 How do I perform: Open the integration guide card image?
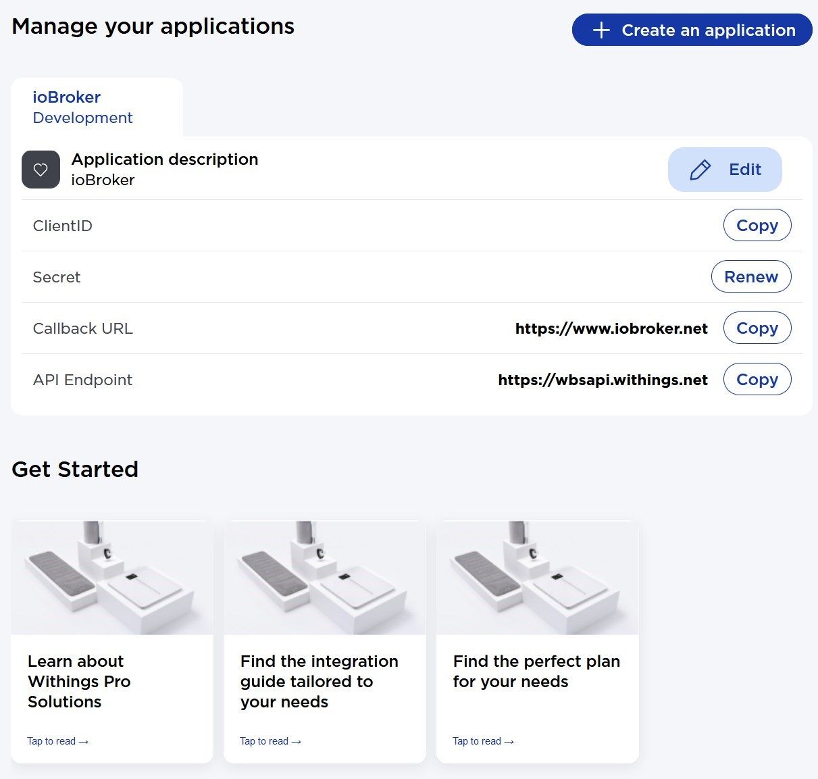(x=325, y=578)
